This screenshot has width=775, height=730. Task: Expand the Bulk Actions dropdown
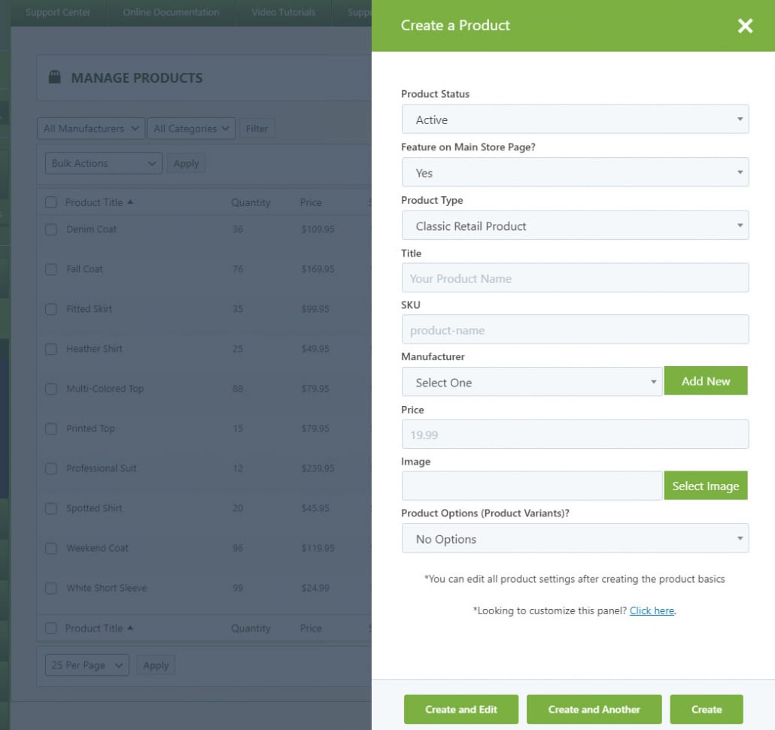(x=102, y=163)
